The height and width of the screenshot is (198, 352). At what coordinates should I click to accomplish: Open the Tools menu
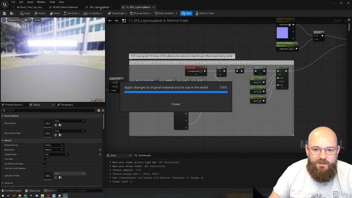52,2
